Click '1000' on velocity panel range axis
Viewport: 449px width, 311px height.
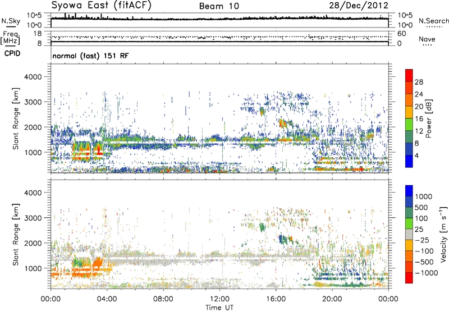tap(33, 268)
